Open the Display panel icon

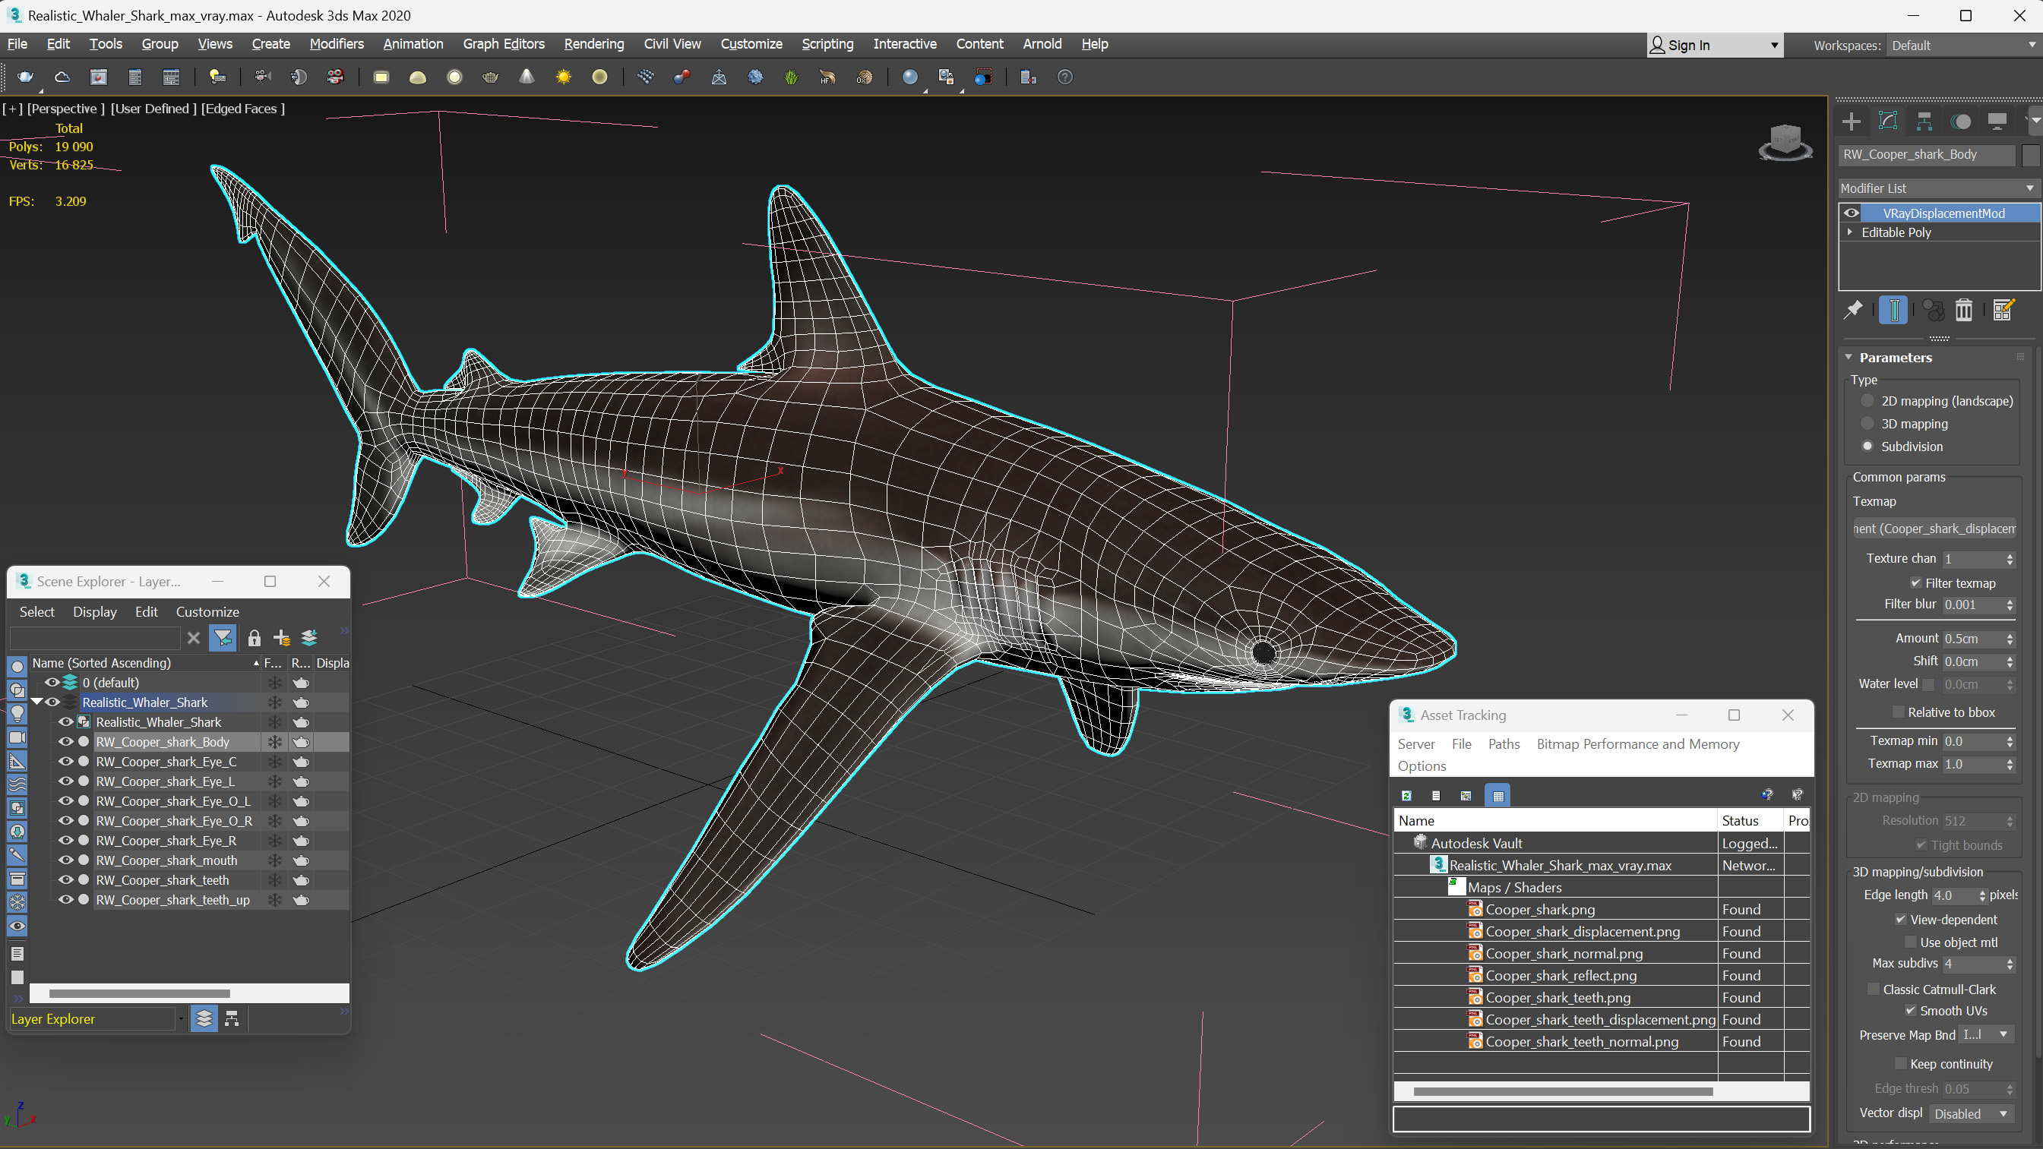pyautogui.click(x=1997, y=122)
